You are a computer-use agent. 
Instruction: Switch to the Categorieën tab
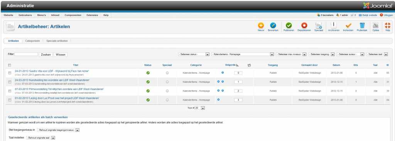[x=32, y=41]
